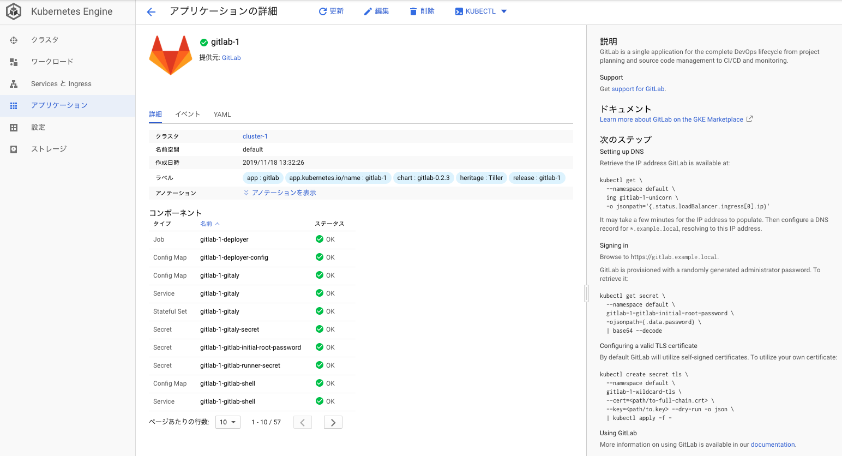Click the release : gitlab-1 label chip
The image size is (842, 456).
point(537,178)
